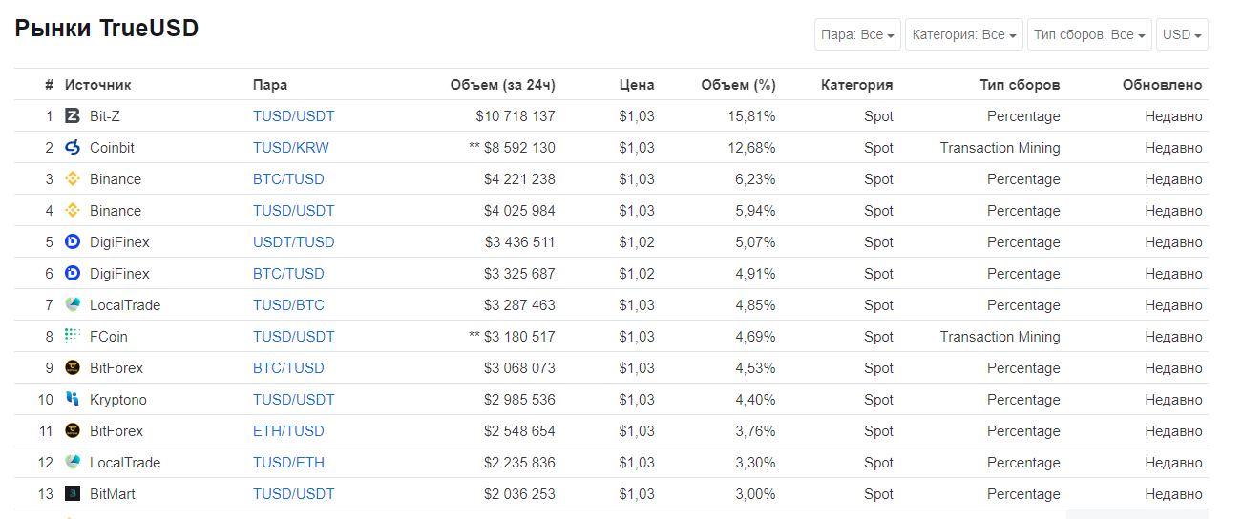
Task: Click the Bit-Z exchange logo icon
Action: pos(72,116)
